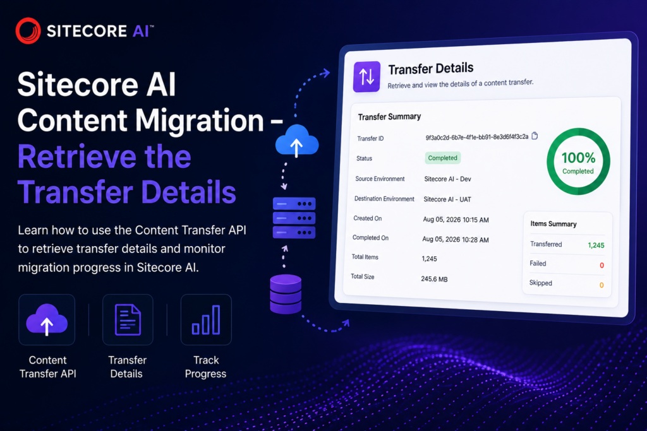Click the green Completed status badge
Viewport: 647px width, 431px height.
point(442,158)
